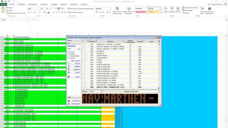This screenshot has width=228, height=128.
Task: Check message box for row 3350 NAVETTE AGROTECH
Action: (130, 65)
